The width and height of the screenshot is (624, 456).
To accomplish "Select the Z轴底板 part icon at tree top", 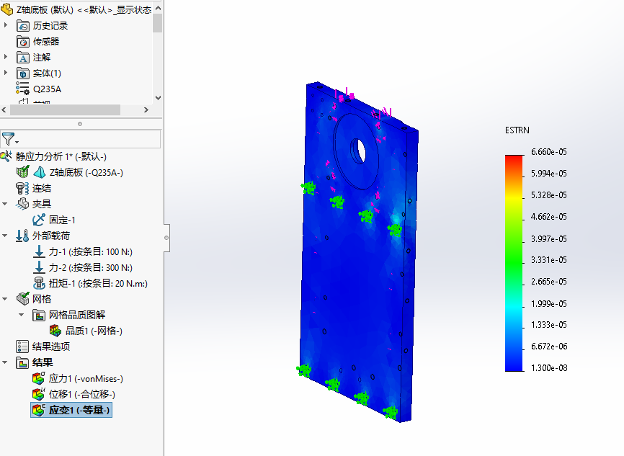I will click(6, 9).
